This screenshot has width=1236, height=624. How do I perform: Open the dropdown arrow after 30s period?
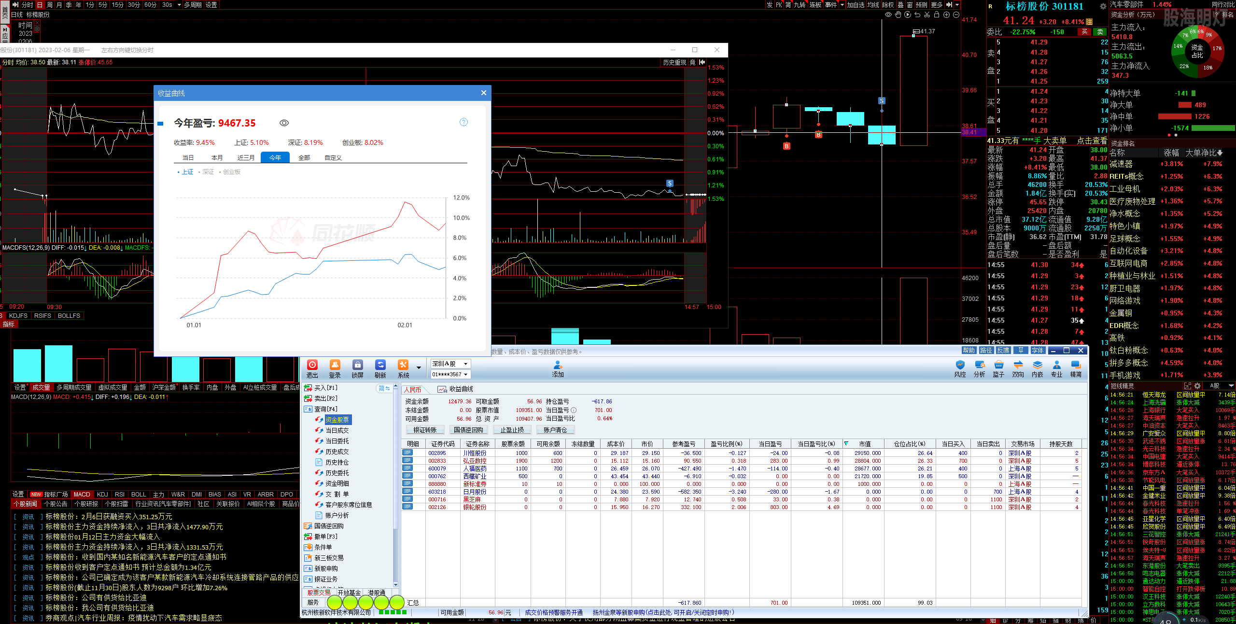tap(179, 5)
